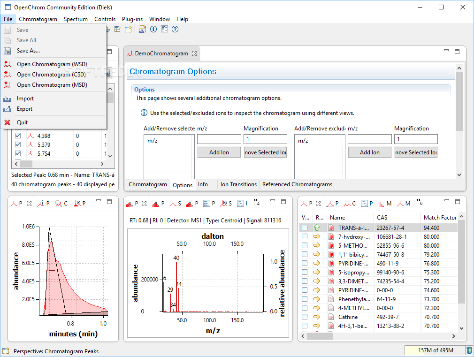Click the checklist preferences toolbar icon

point(164,30)
